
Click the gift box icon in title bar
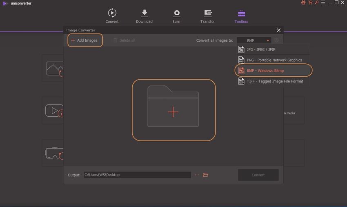(303, 2)
